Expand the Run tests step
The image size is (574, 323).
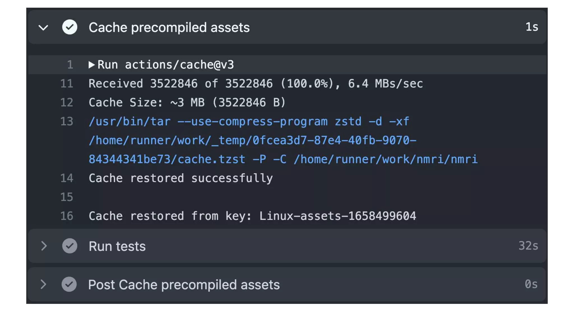(44, 246)
